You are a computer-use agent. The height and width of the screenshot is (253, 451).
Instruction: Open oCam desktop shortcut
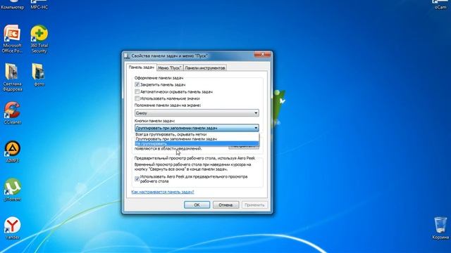coord(440,5)
